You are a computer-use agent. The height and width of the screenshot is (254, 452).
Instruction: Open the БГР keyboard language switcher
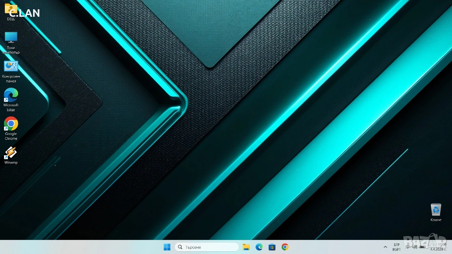[x=396, y=247]
